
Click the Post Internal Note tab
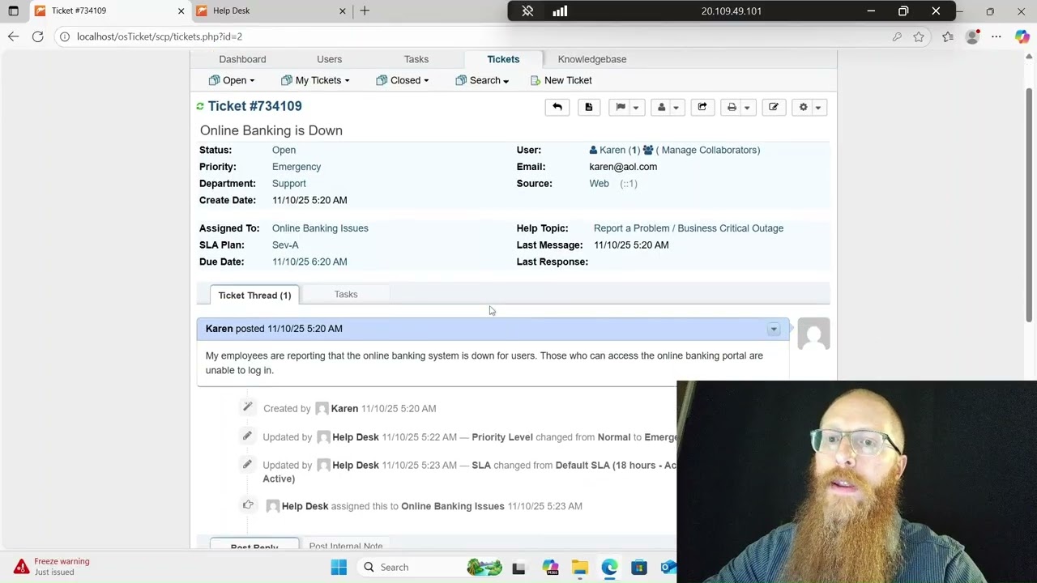pyautogui.click(x=346, y=546)
